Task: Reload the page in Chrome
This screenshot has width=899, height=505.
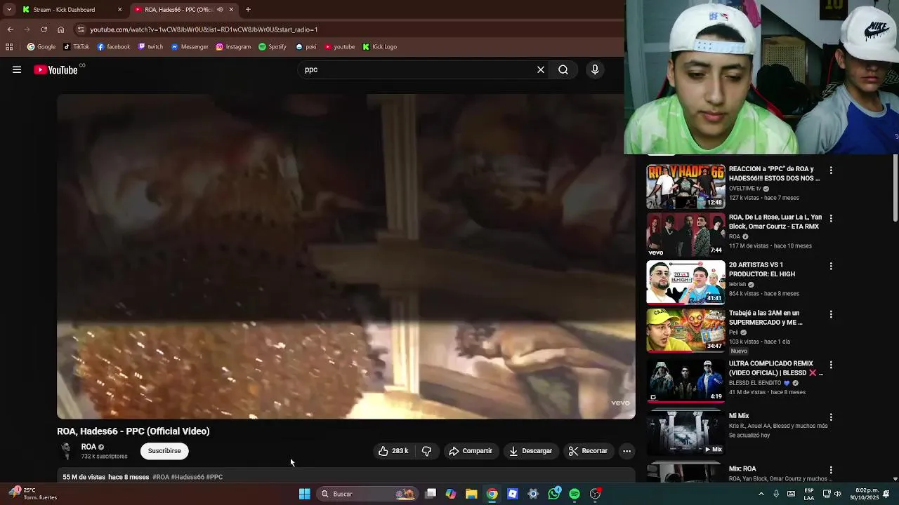Action: coord(44,29)
